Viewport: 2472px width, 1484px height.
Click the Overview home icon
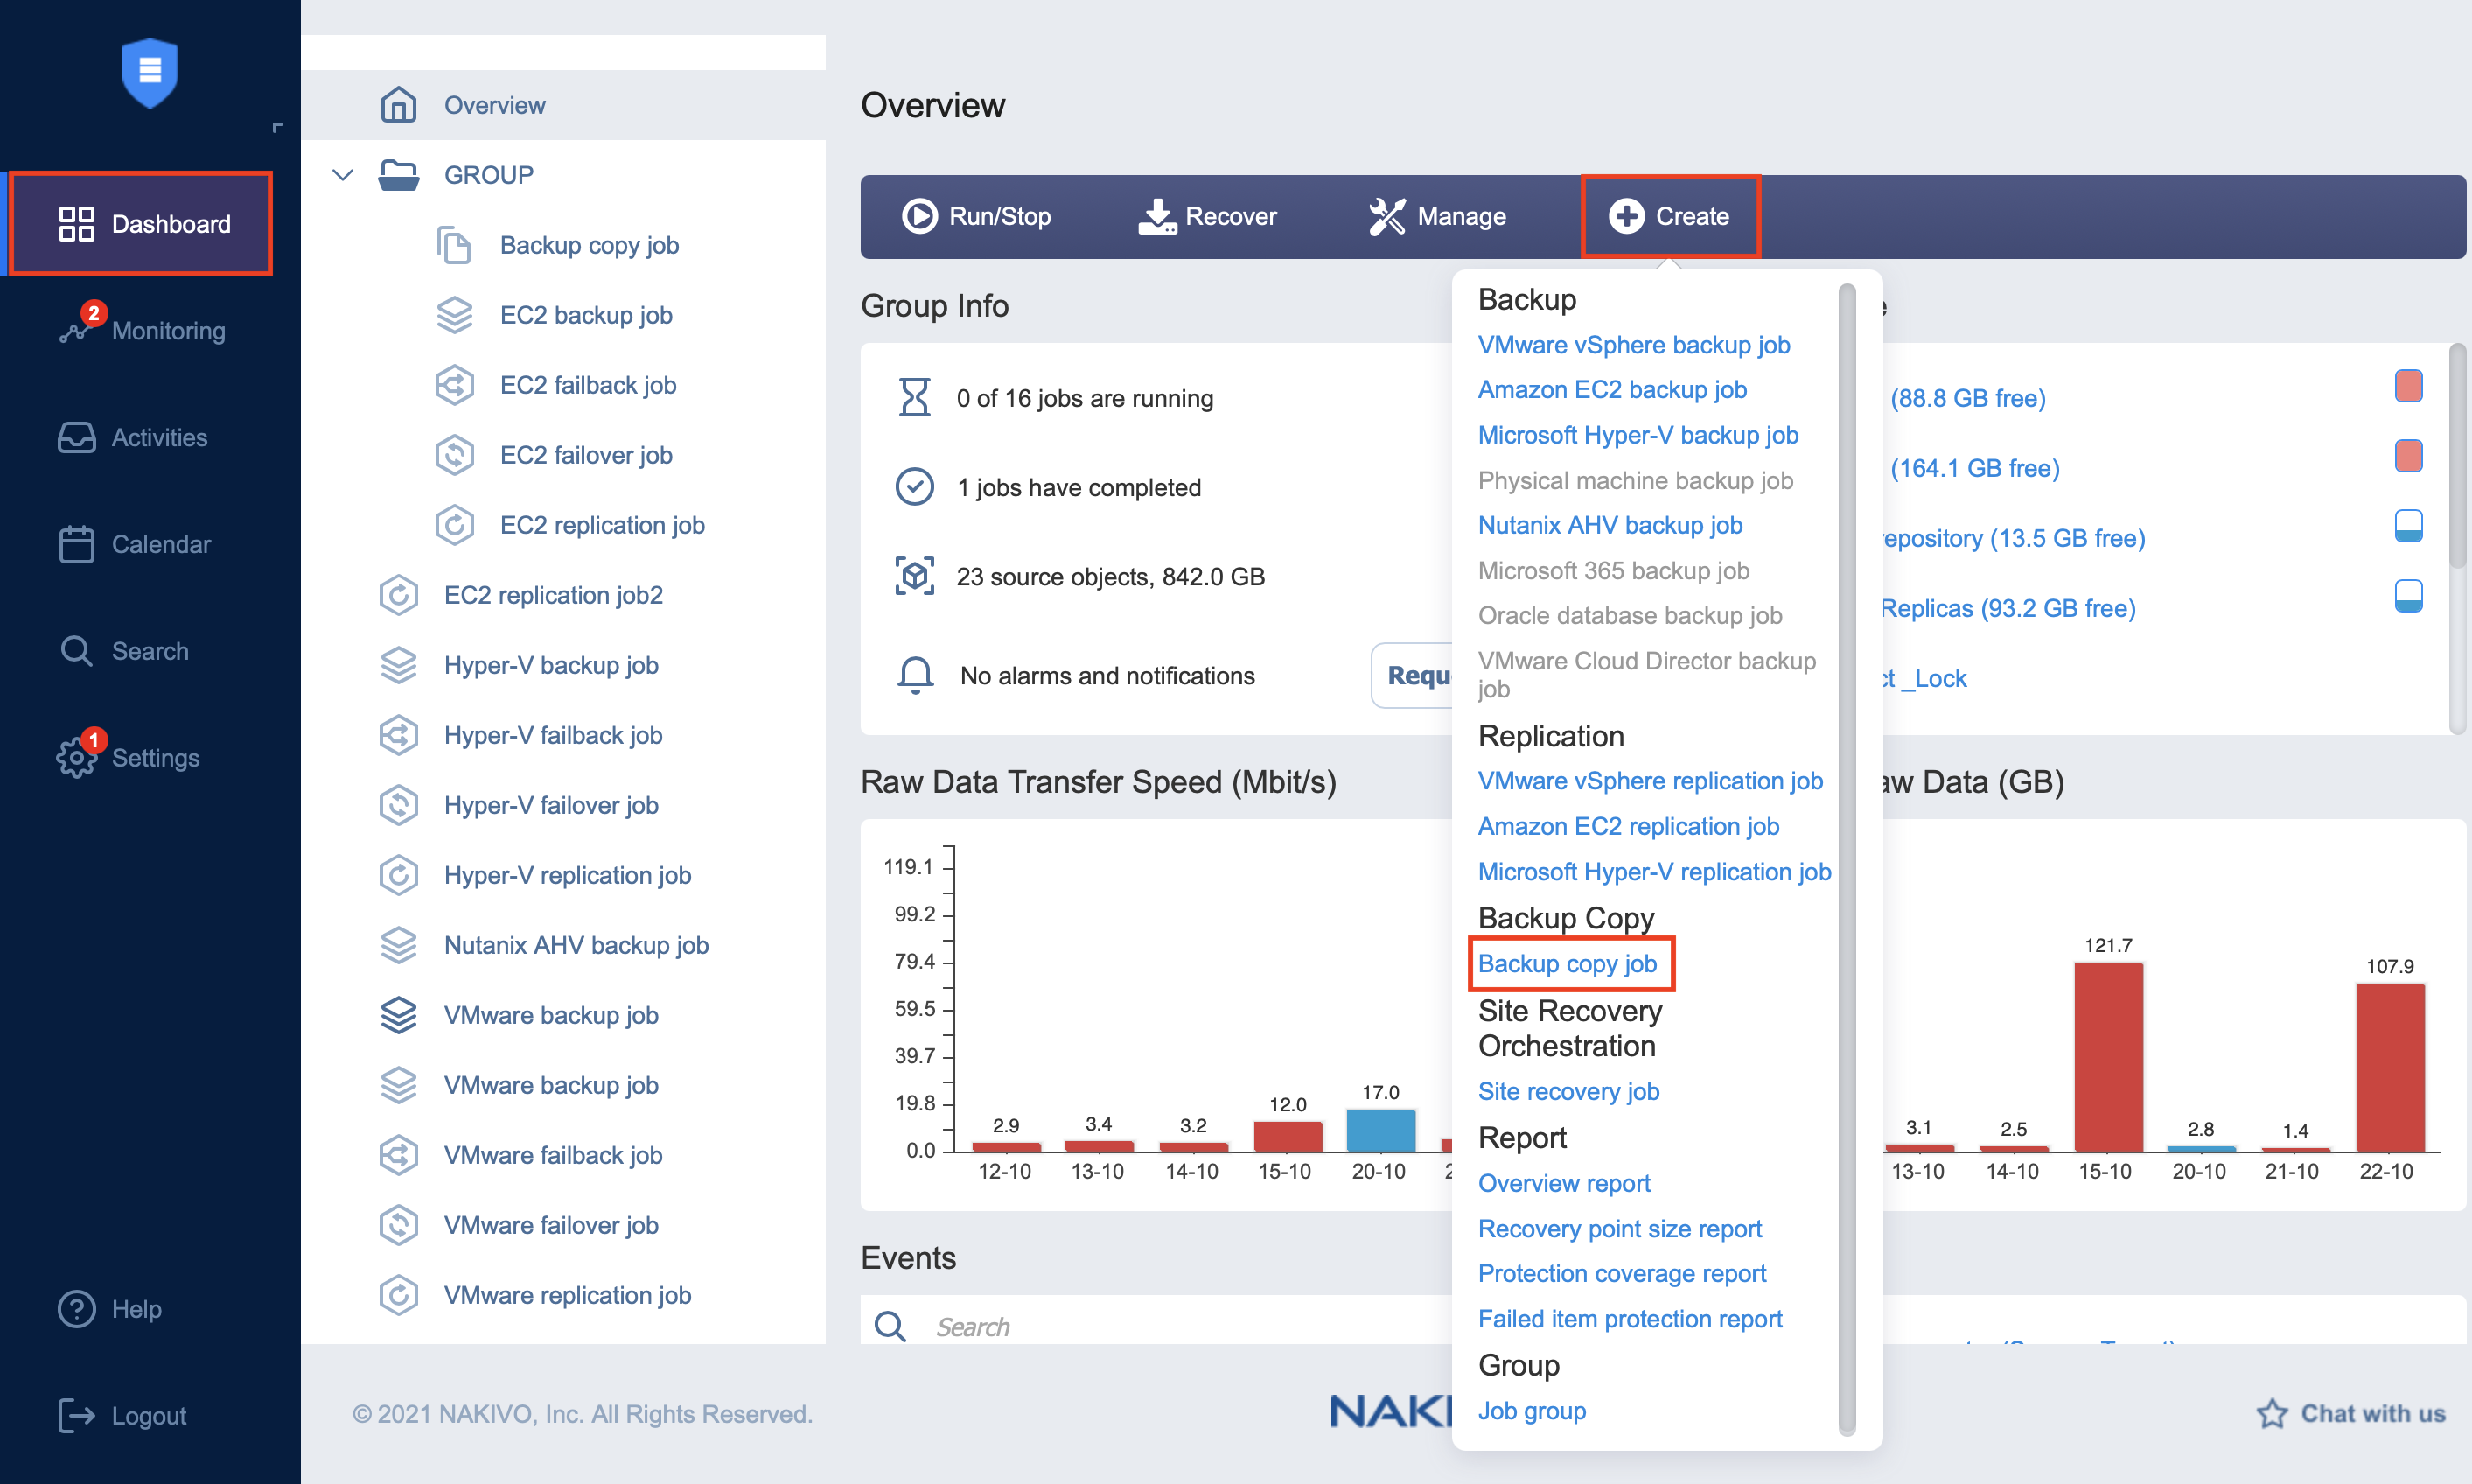(x=398, y=104)
